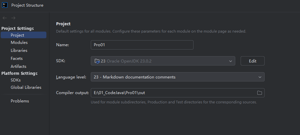Go to the Libraries section
The height and width of the screenshot is (135, 300).
19,51
